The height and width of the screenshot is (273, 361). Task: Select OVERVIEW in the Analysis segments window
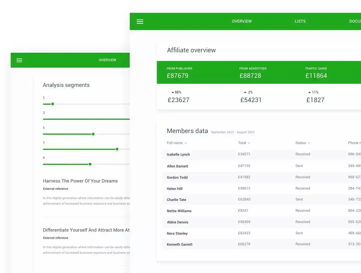[107, 60]
